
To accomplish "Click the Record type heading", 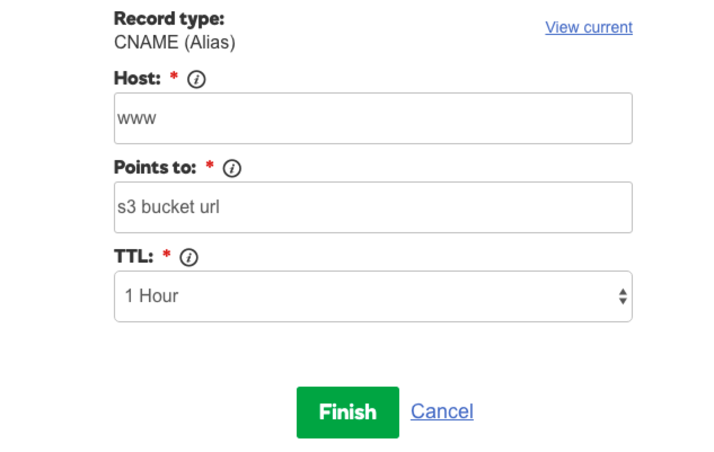I will point(169,19).
